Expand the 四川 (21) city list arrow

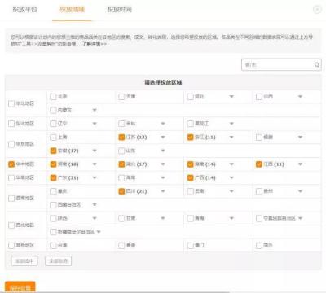(163, 191)
